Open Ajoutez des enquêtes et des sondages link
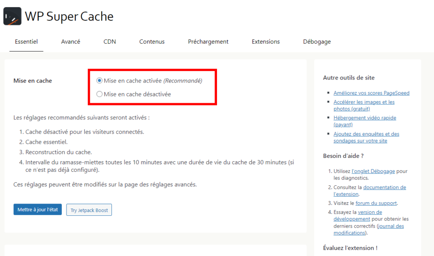This screenshot has height=256, width=434. [366, 137]
